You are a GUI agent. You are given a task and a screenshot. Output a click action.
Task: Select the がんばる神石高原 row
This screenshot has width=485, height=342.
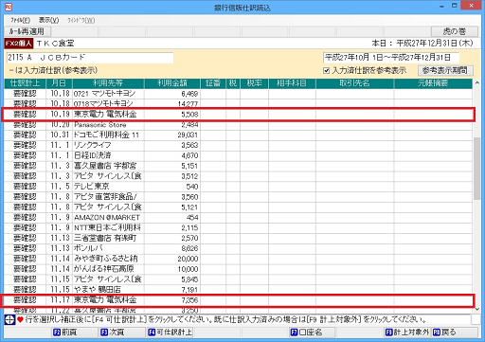click(239, 269)
